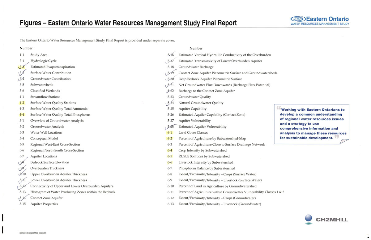This screenshot has width=371, height=240.
Task: Click the opening quotation mark in the blue box
Action: 278,108
